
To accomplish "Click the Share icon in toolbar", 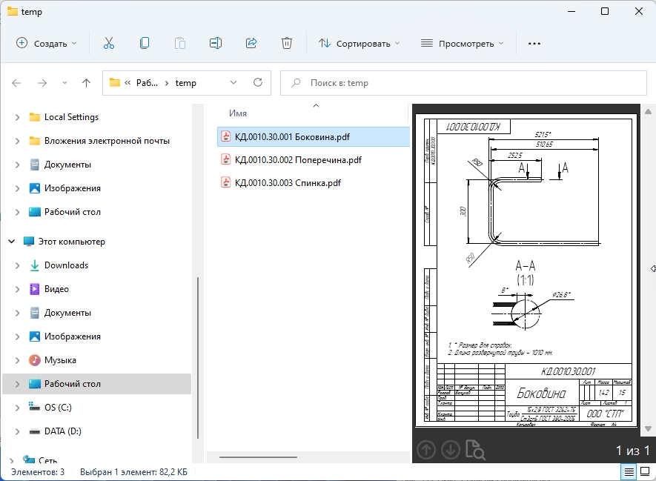I will [x=251, y=44].
